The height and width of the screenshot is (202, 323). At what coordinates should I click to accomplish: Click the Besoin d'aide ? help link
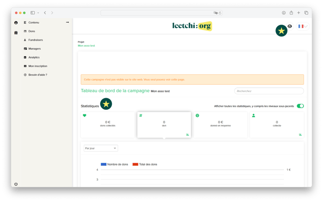click(38, 75)
